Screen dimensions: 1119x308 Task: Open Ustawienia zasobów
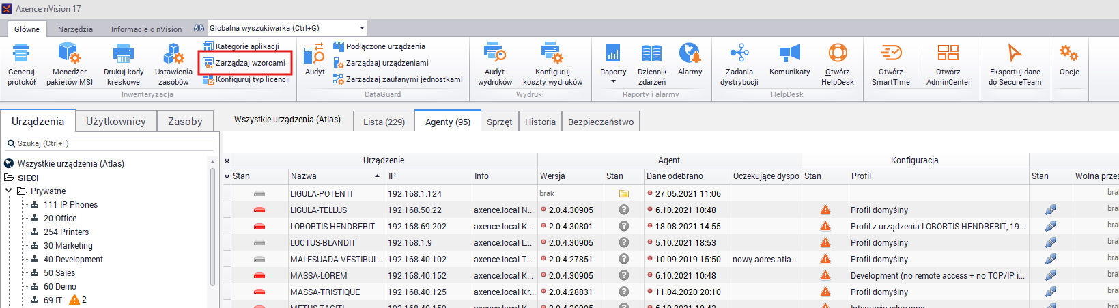173,53
